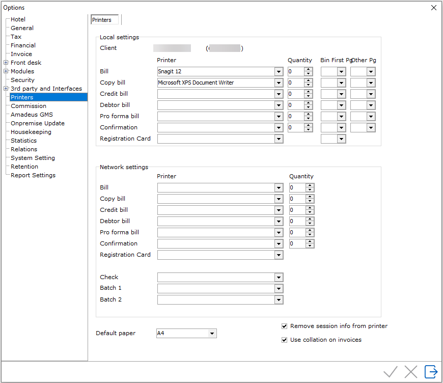
Task: Select the Printers tab
Action: point(104,20)
